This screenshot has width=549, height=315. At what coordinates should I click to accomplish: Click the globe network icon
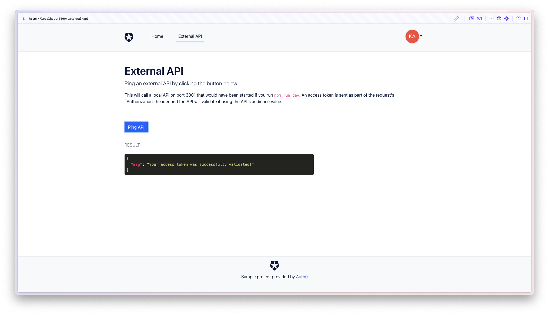click(499, 19)
